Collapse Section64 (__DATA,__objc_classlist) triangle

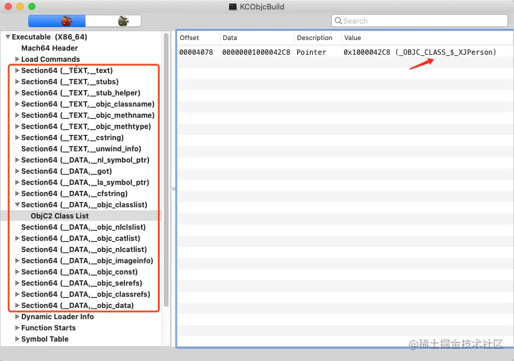point(17,205)
